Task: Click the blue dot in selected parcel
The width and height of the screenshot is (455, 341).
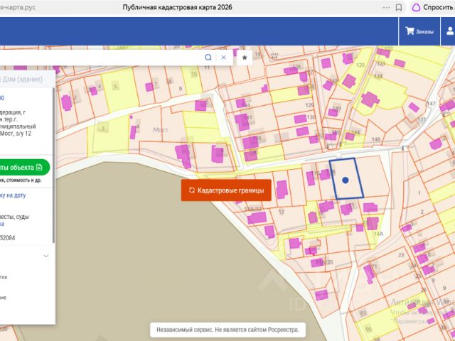Action: tap(345, 180)
